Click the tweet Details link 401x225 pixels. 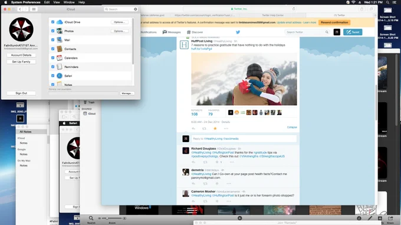coord(225,122)
